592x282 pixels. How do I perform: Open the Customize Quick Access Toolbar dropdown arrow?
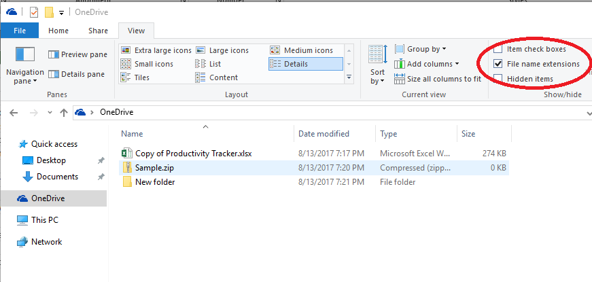[62, 13]
